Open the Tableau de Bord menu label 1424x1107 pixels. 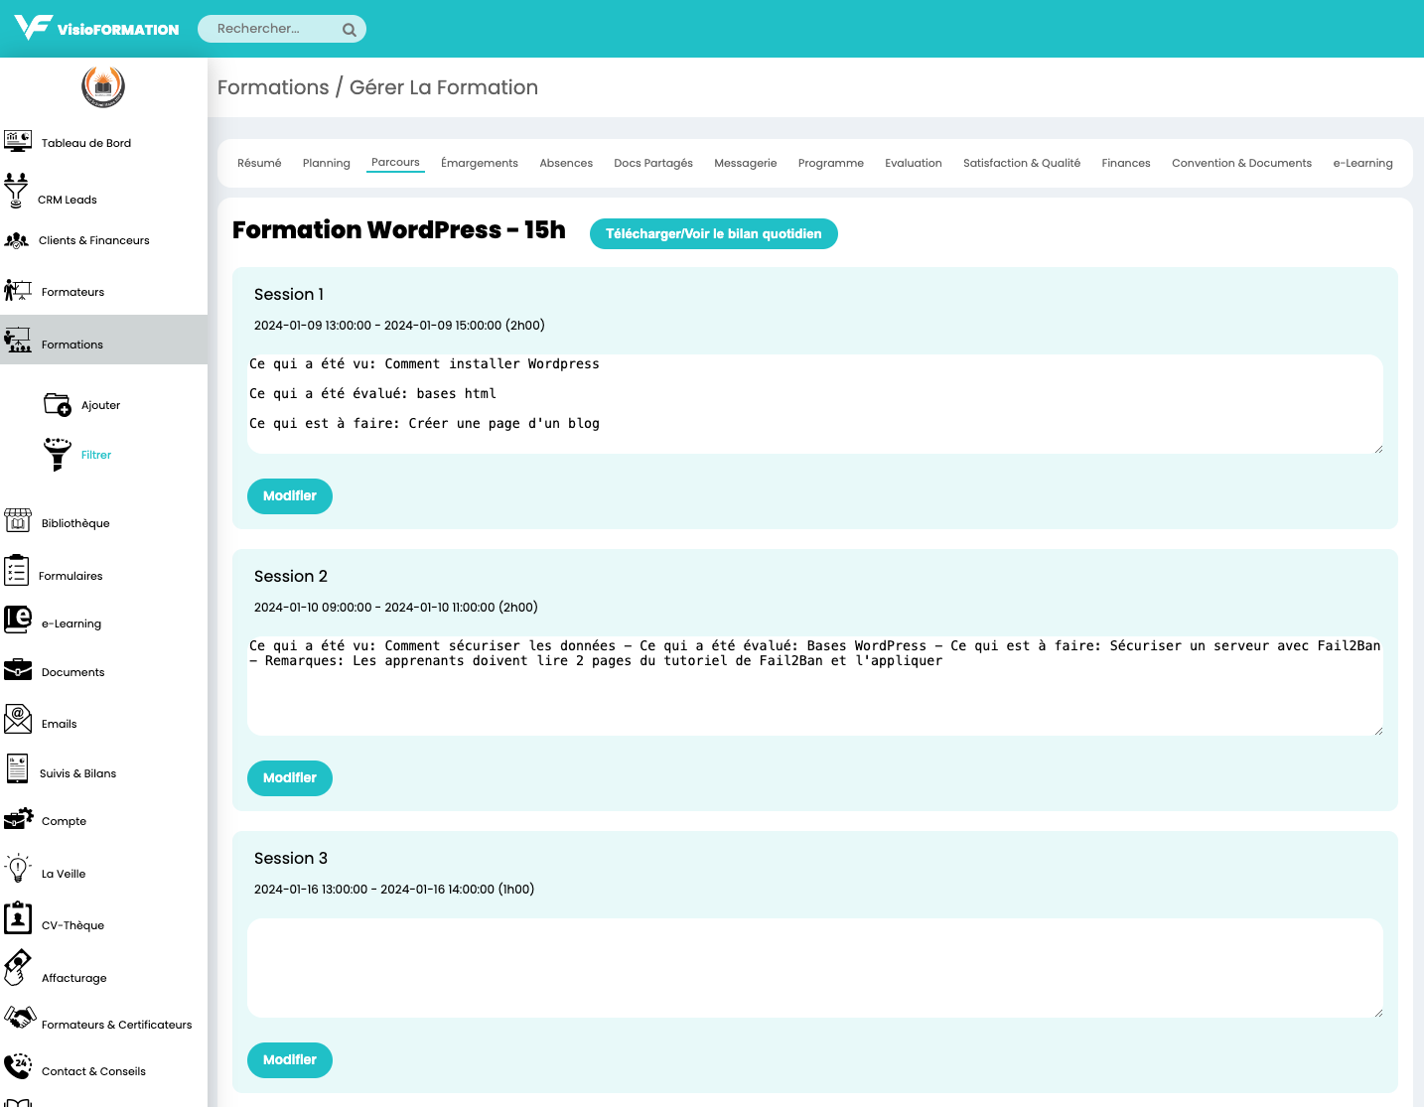86,143
